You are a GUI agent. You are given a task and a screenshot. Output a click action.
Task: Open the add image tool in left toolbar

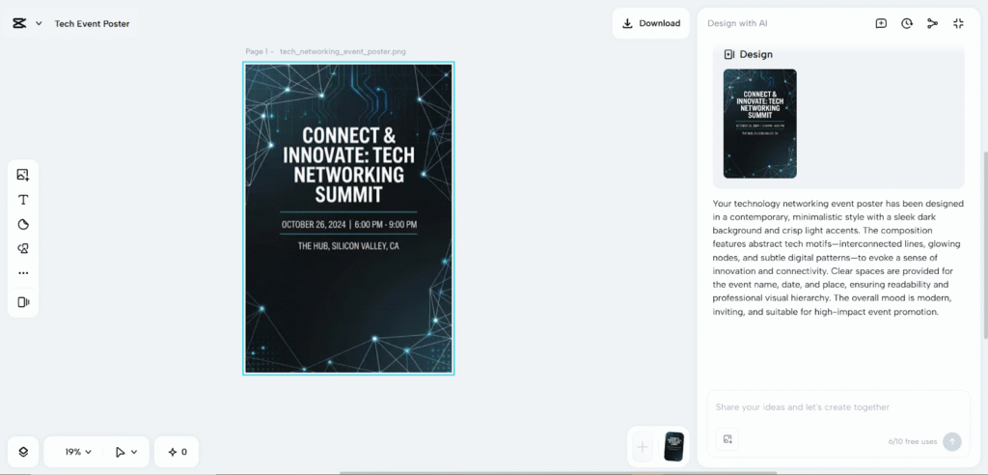click(23, 175)
